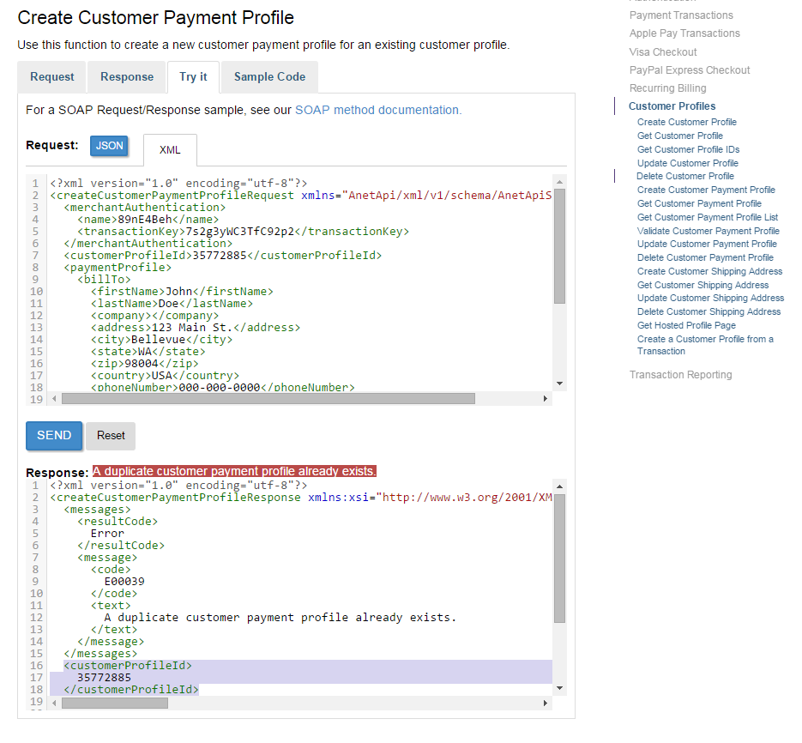Select the Sample Code tab
802x743 pixels.
[269, 77]
